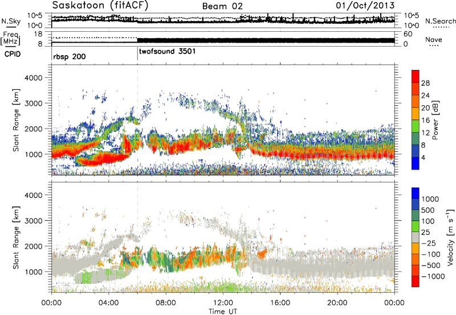Click the Nave legend label
456x315 pixels.
click(x=434, y=40)
